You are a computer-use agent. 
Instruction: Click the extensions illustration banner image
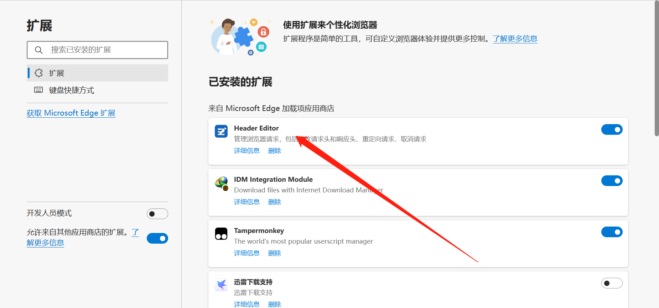tap(240, 37)
